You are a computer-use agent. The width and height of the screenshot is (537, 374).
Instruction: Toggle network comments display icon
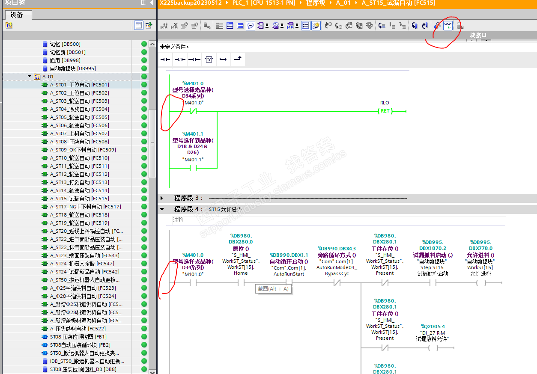pyautogui.click(x=306, y=26)
